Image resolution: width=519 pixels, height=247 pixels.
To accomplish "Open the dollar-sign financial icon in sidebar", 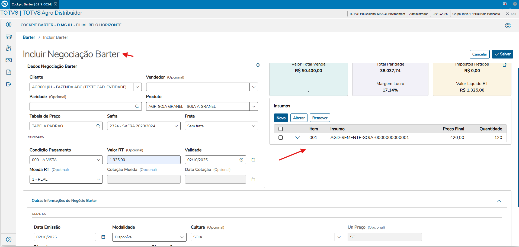I will point(9,25).
